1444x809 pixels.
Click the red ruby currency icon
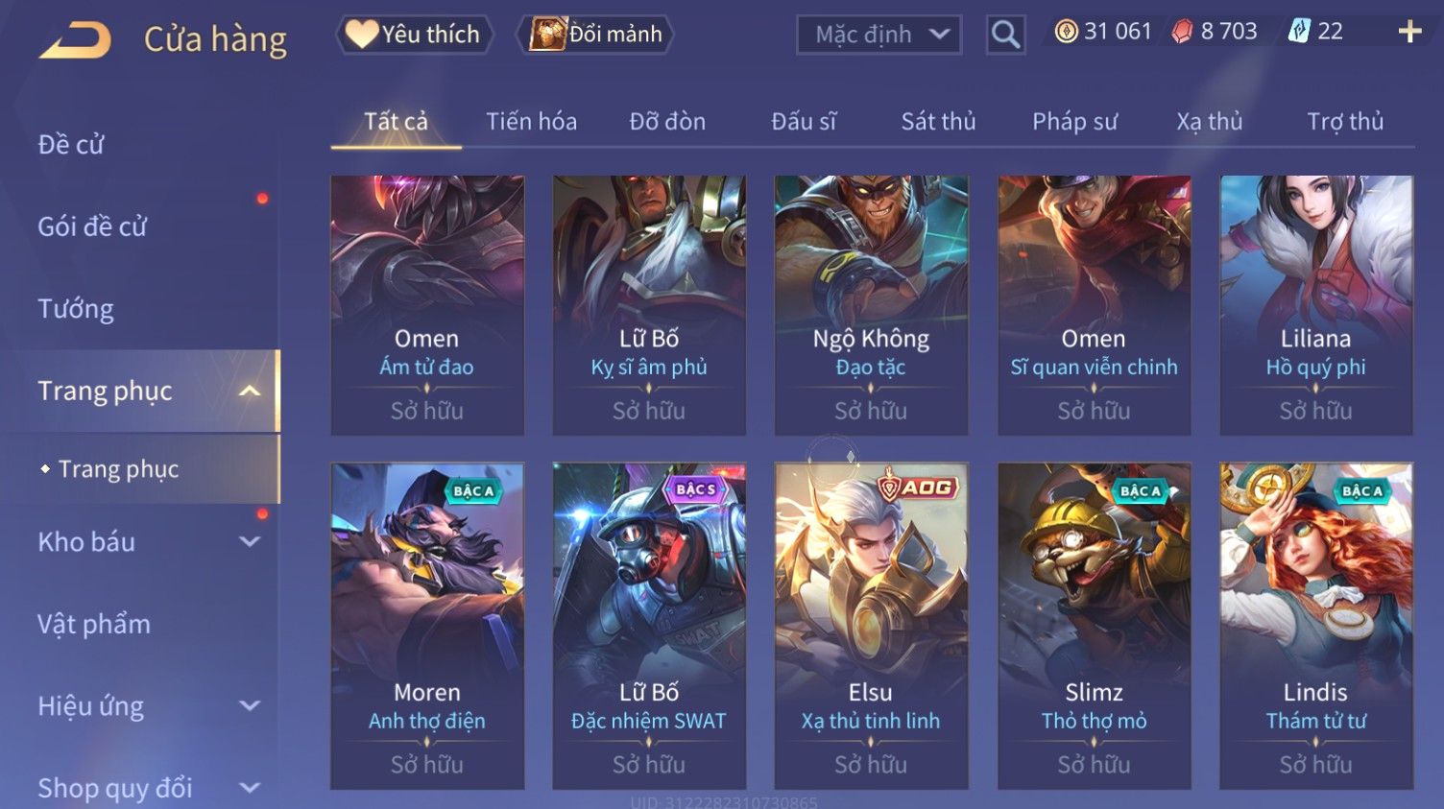coord(1182,32)
